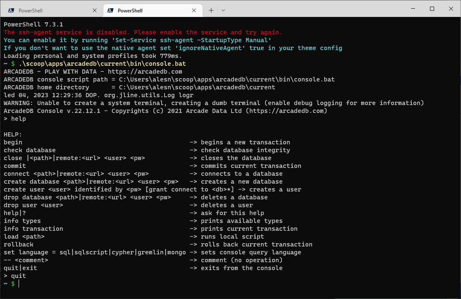This screenshot has height=299, width=461.
Task: Close the first PowerShell tab
Action: click(x=95, y=10)
